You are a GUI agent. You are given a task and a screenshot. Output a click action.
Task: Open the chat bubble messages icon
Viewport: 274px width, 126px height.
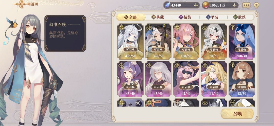(246, 5)
